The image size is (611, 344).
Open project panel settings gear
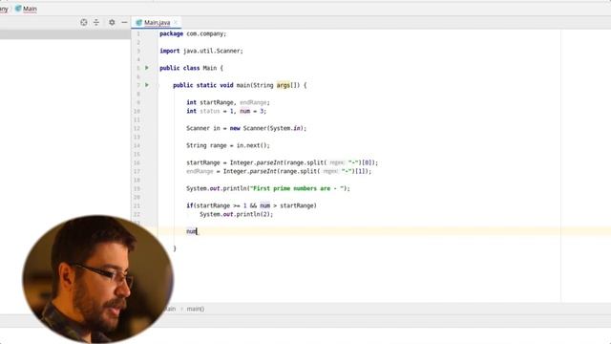[x=112, y=22]
